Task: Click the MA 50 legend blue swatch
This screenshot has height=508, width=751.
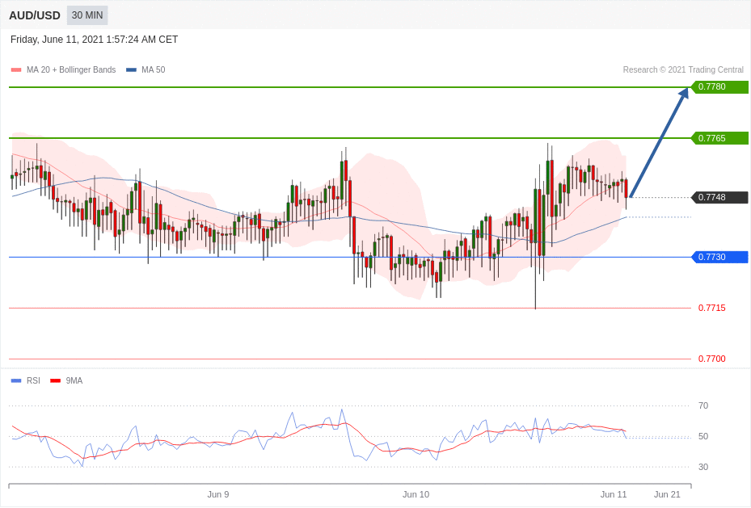Action: [131, 70]
